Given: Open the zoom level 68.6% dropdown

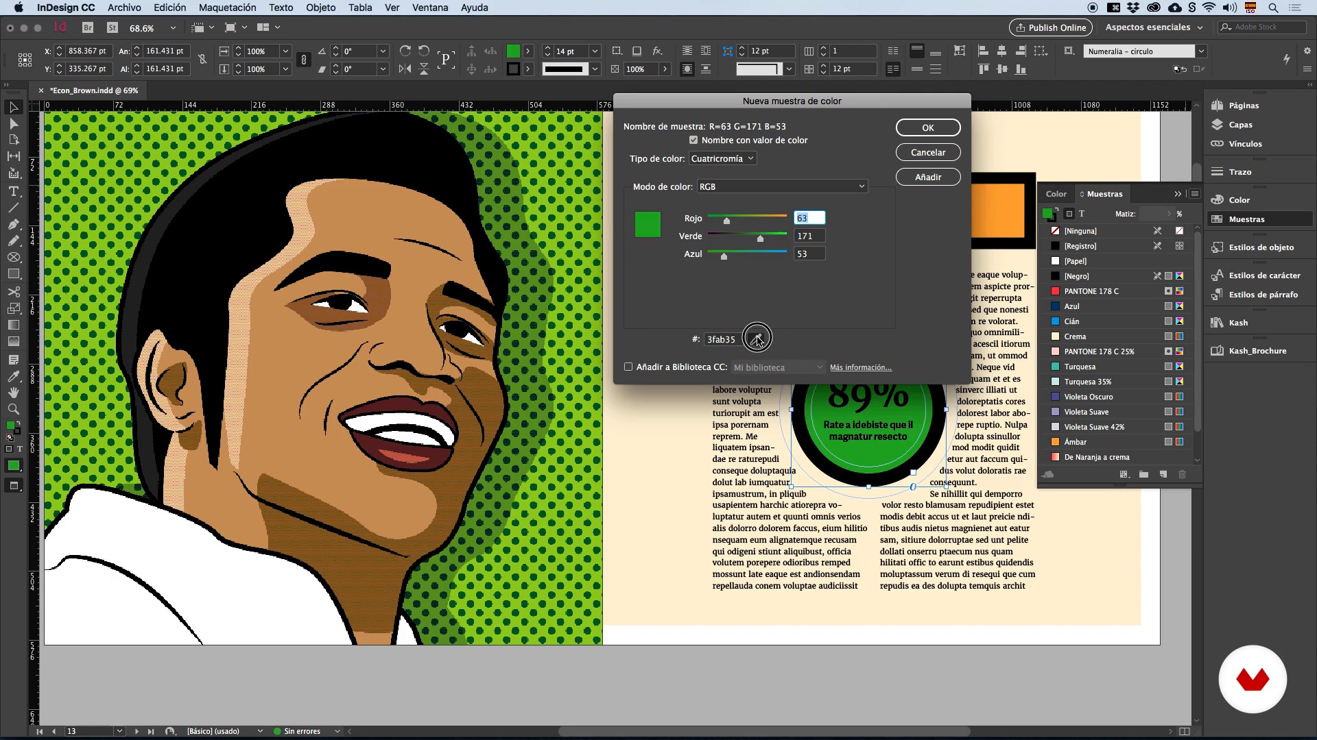Looking at the screenshot, I should 173,27.
